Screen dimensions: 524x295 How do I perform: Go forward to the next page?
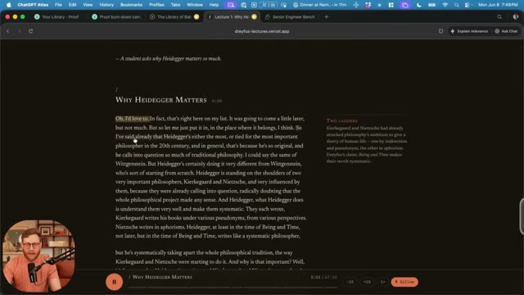(x=20, y=31)
